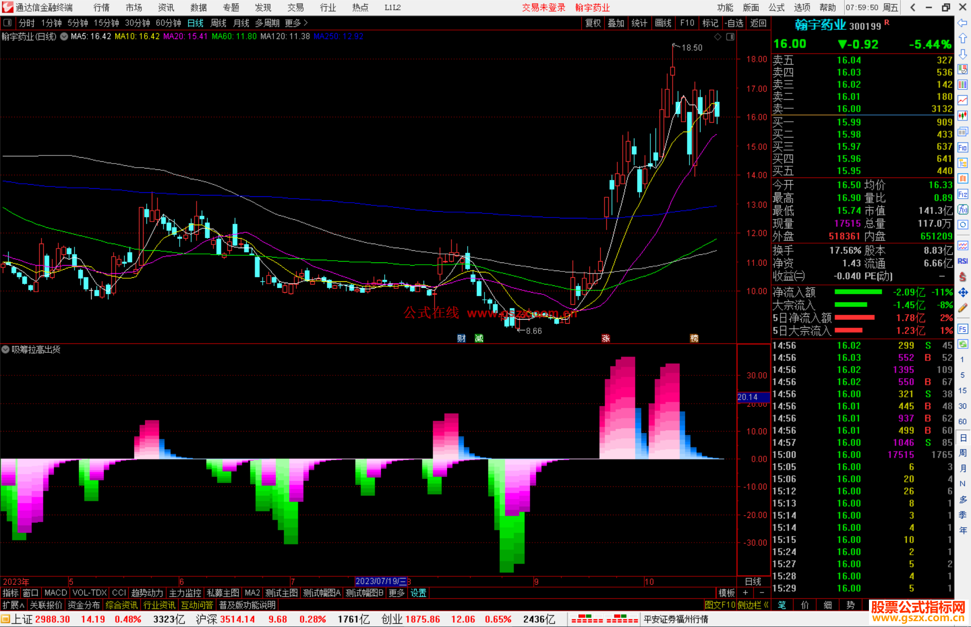Click the 20.14 value marker on indicator axis
This screenshot has height=627, width=971.
click(748, 397)
